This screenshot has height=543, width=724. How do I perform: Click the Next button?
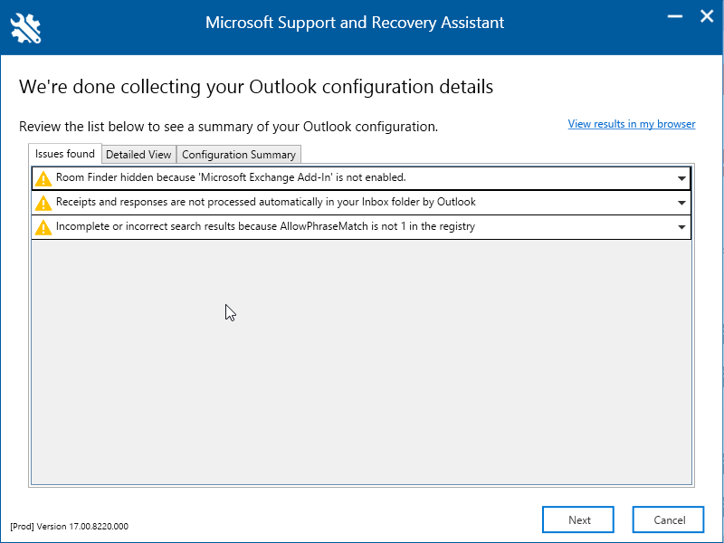point(578,519)
